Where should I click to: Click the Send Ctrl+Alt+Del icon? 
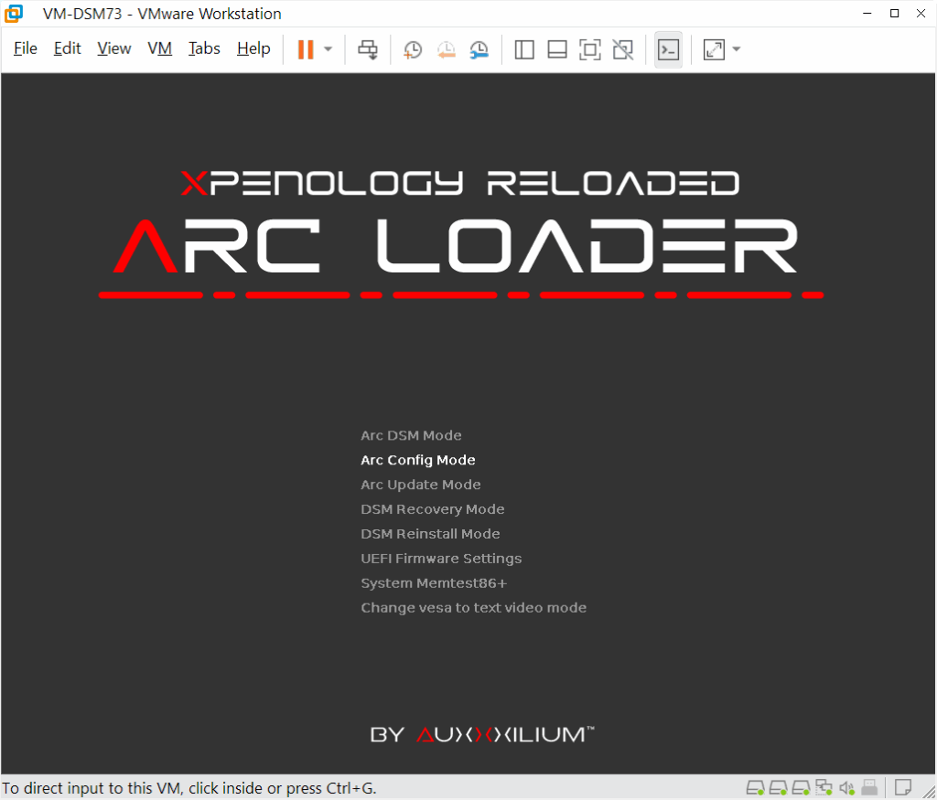click(x=368, y=49)
